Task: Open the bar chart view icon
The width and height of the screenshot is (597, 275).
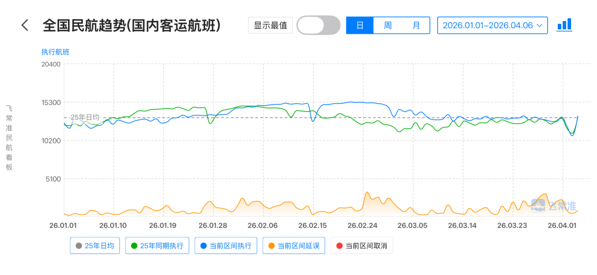Action: (564, 25)
